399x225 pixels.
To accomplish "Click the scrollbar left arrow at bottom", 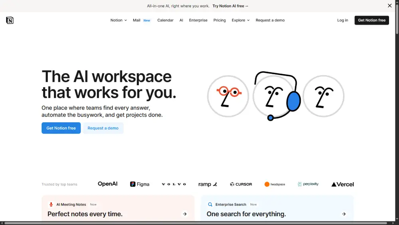I will click(x=2, y=223).
